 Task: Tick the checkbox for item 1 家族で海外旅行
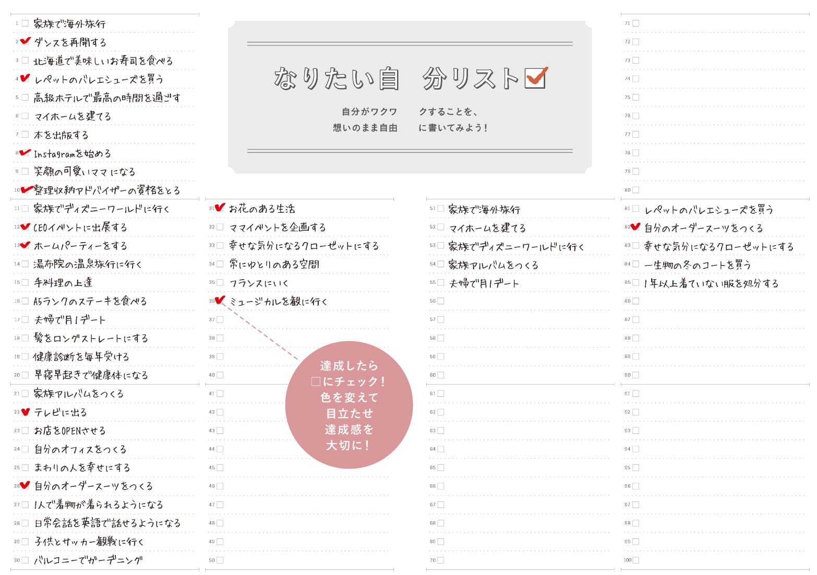(25, 23)
